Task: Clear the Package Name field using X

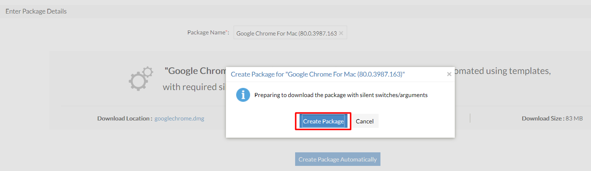Action: (x=341, y=33)
